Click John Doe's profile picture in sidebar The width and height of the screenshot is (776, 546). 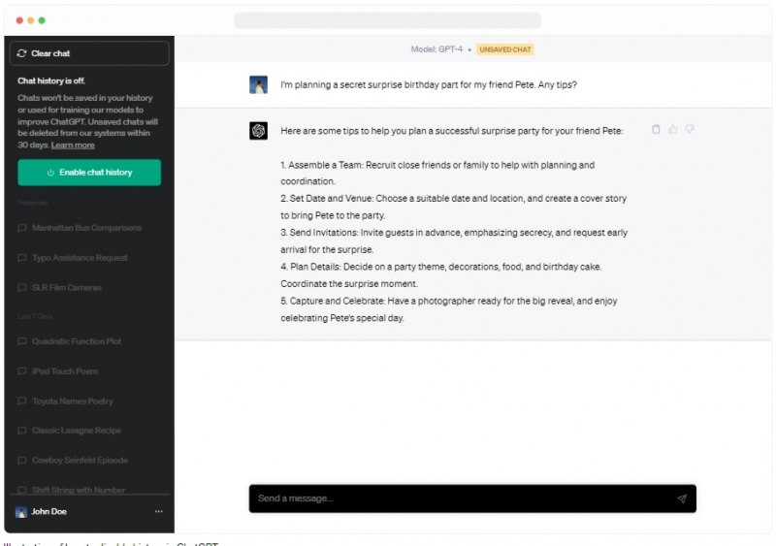point(21,511)
